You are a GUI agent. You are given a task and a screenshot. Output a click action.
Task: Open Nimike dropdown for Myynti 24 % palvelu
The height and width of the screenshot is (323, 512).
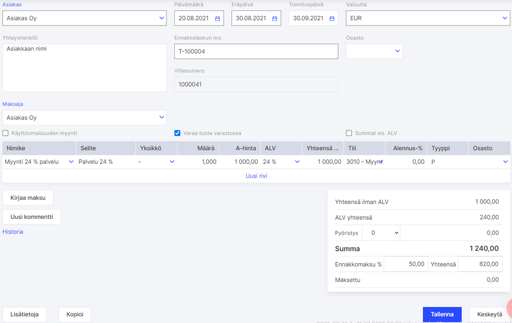[71, 161]
